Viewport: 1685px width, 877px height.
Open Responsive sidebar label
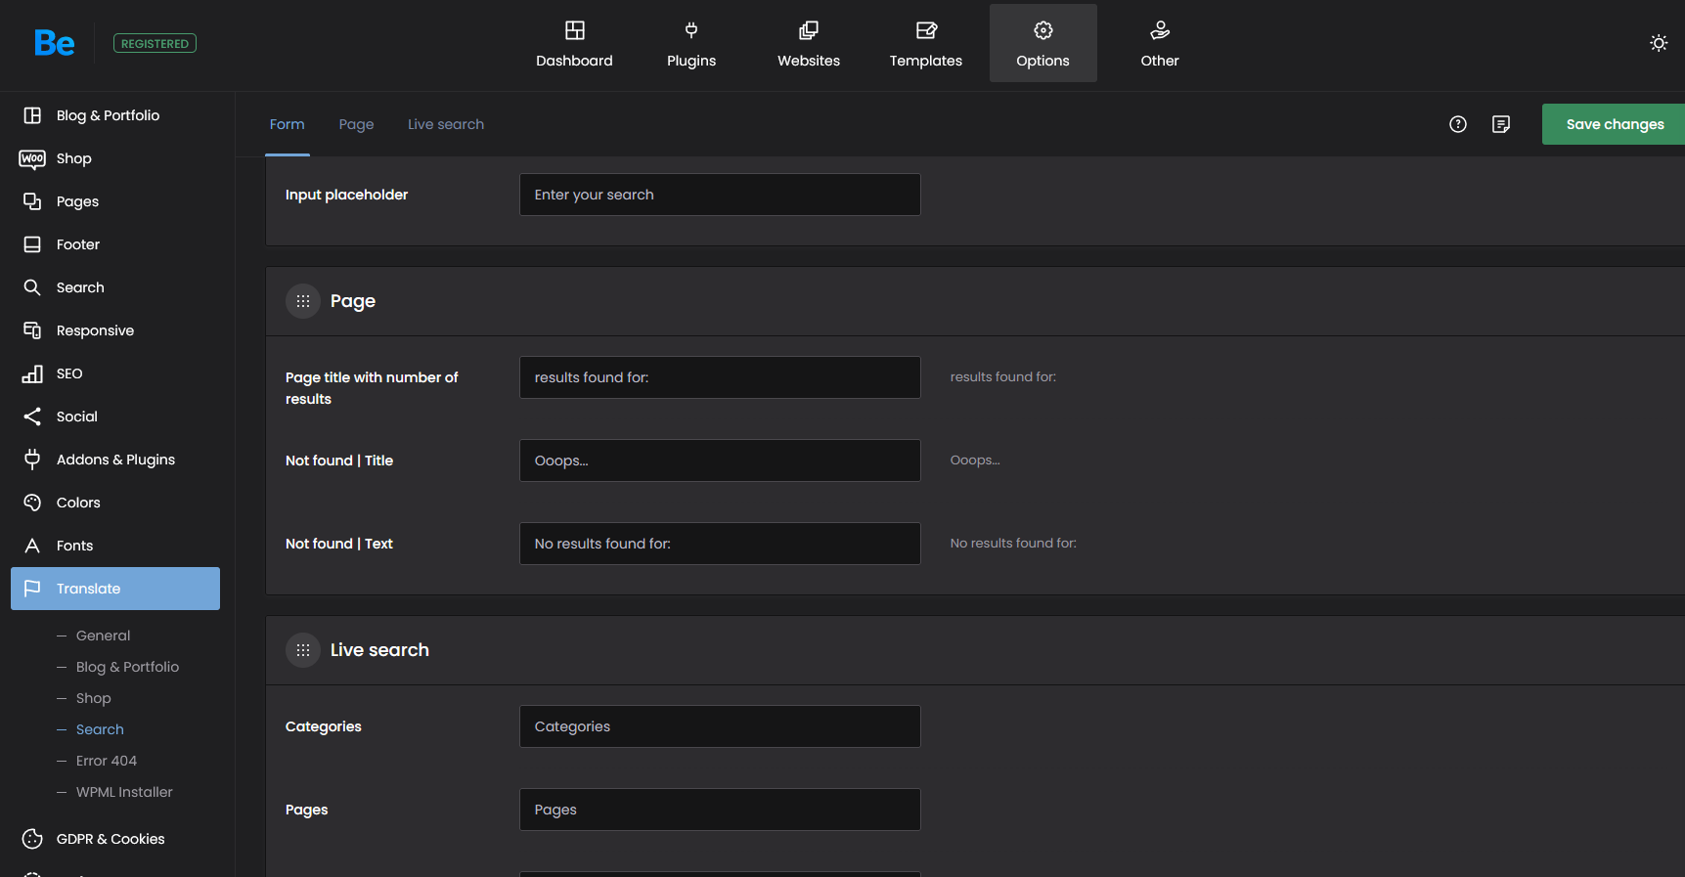click(95, 330)
